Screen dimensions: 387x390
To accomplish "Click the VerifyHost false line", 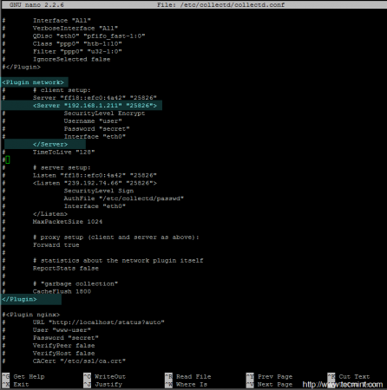I will click(63, 354).
